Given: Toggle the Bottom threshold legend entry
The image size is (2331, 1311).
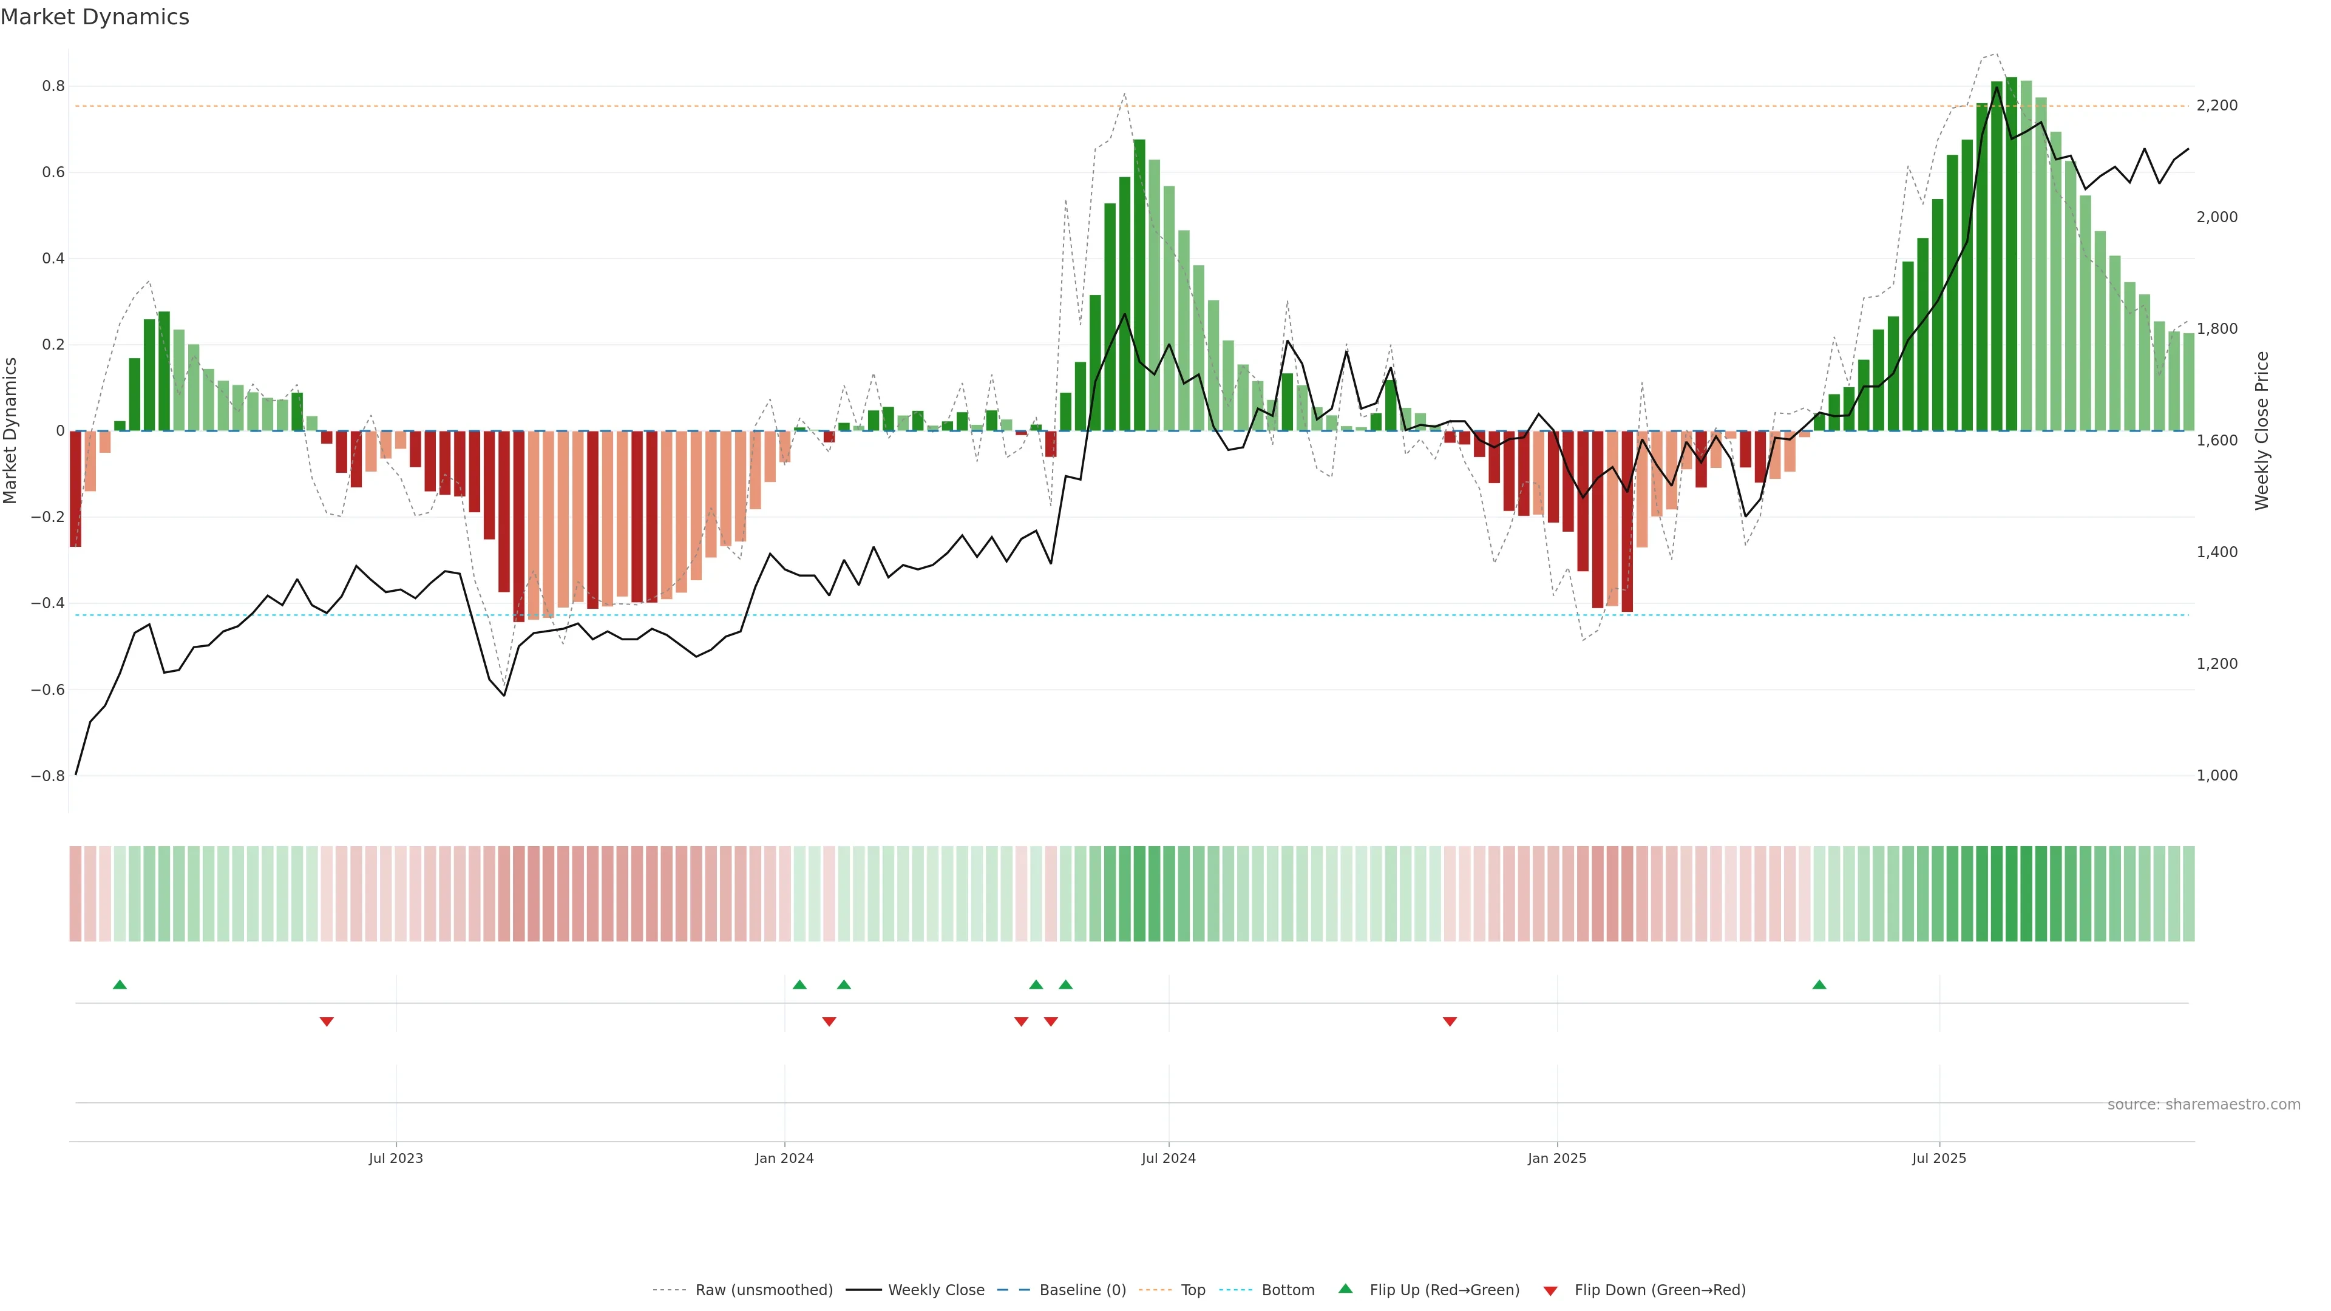Looking at the screenshot, I should (1288, 1290).
